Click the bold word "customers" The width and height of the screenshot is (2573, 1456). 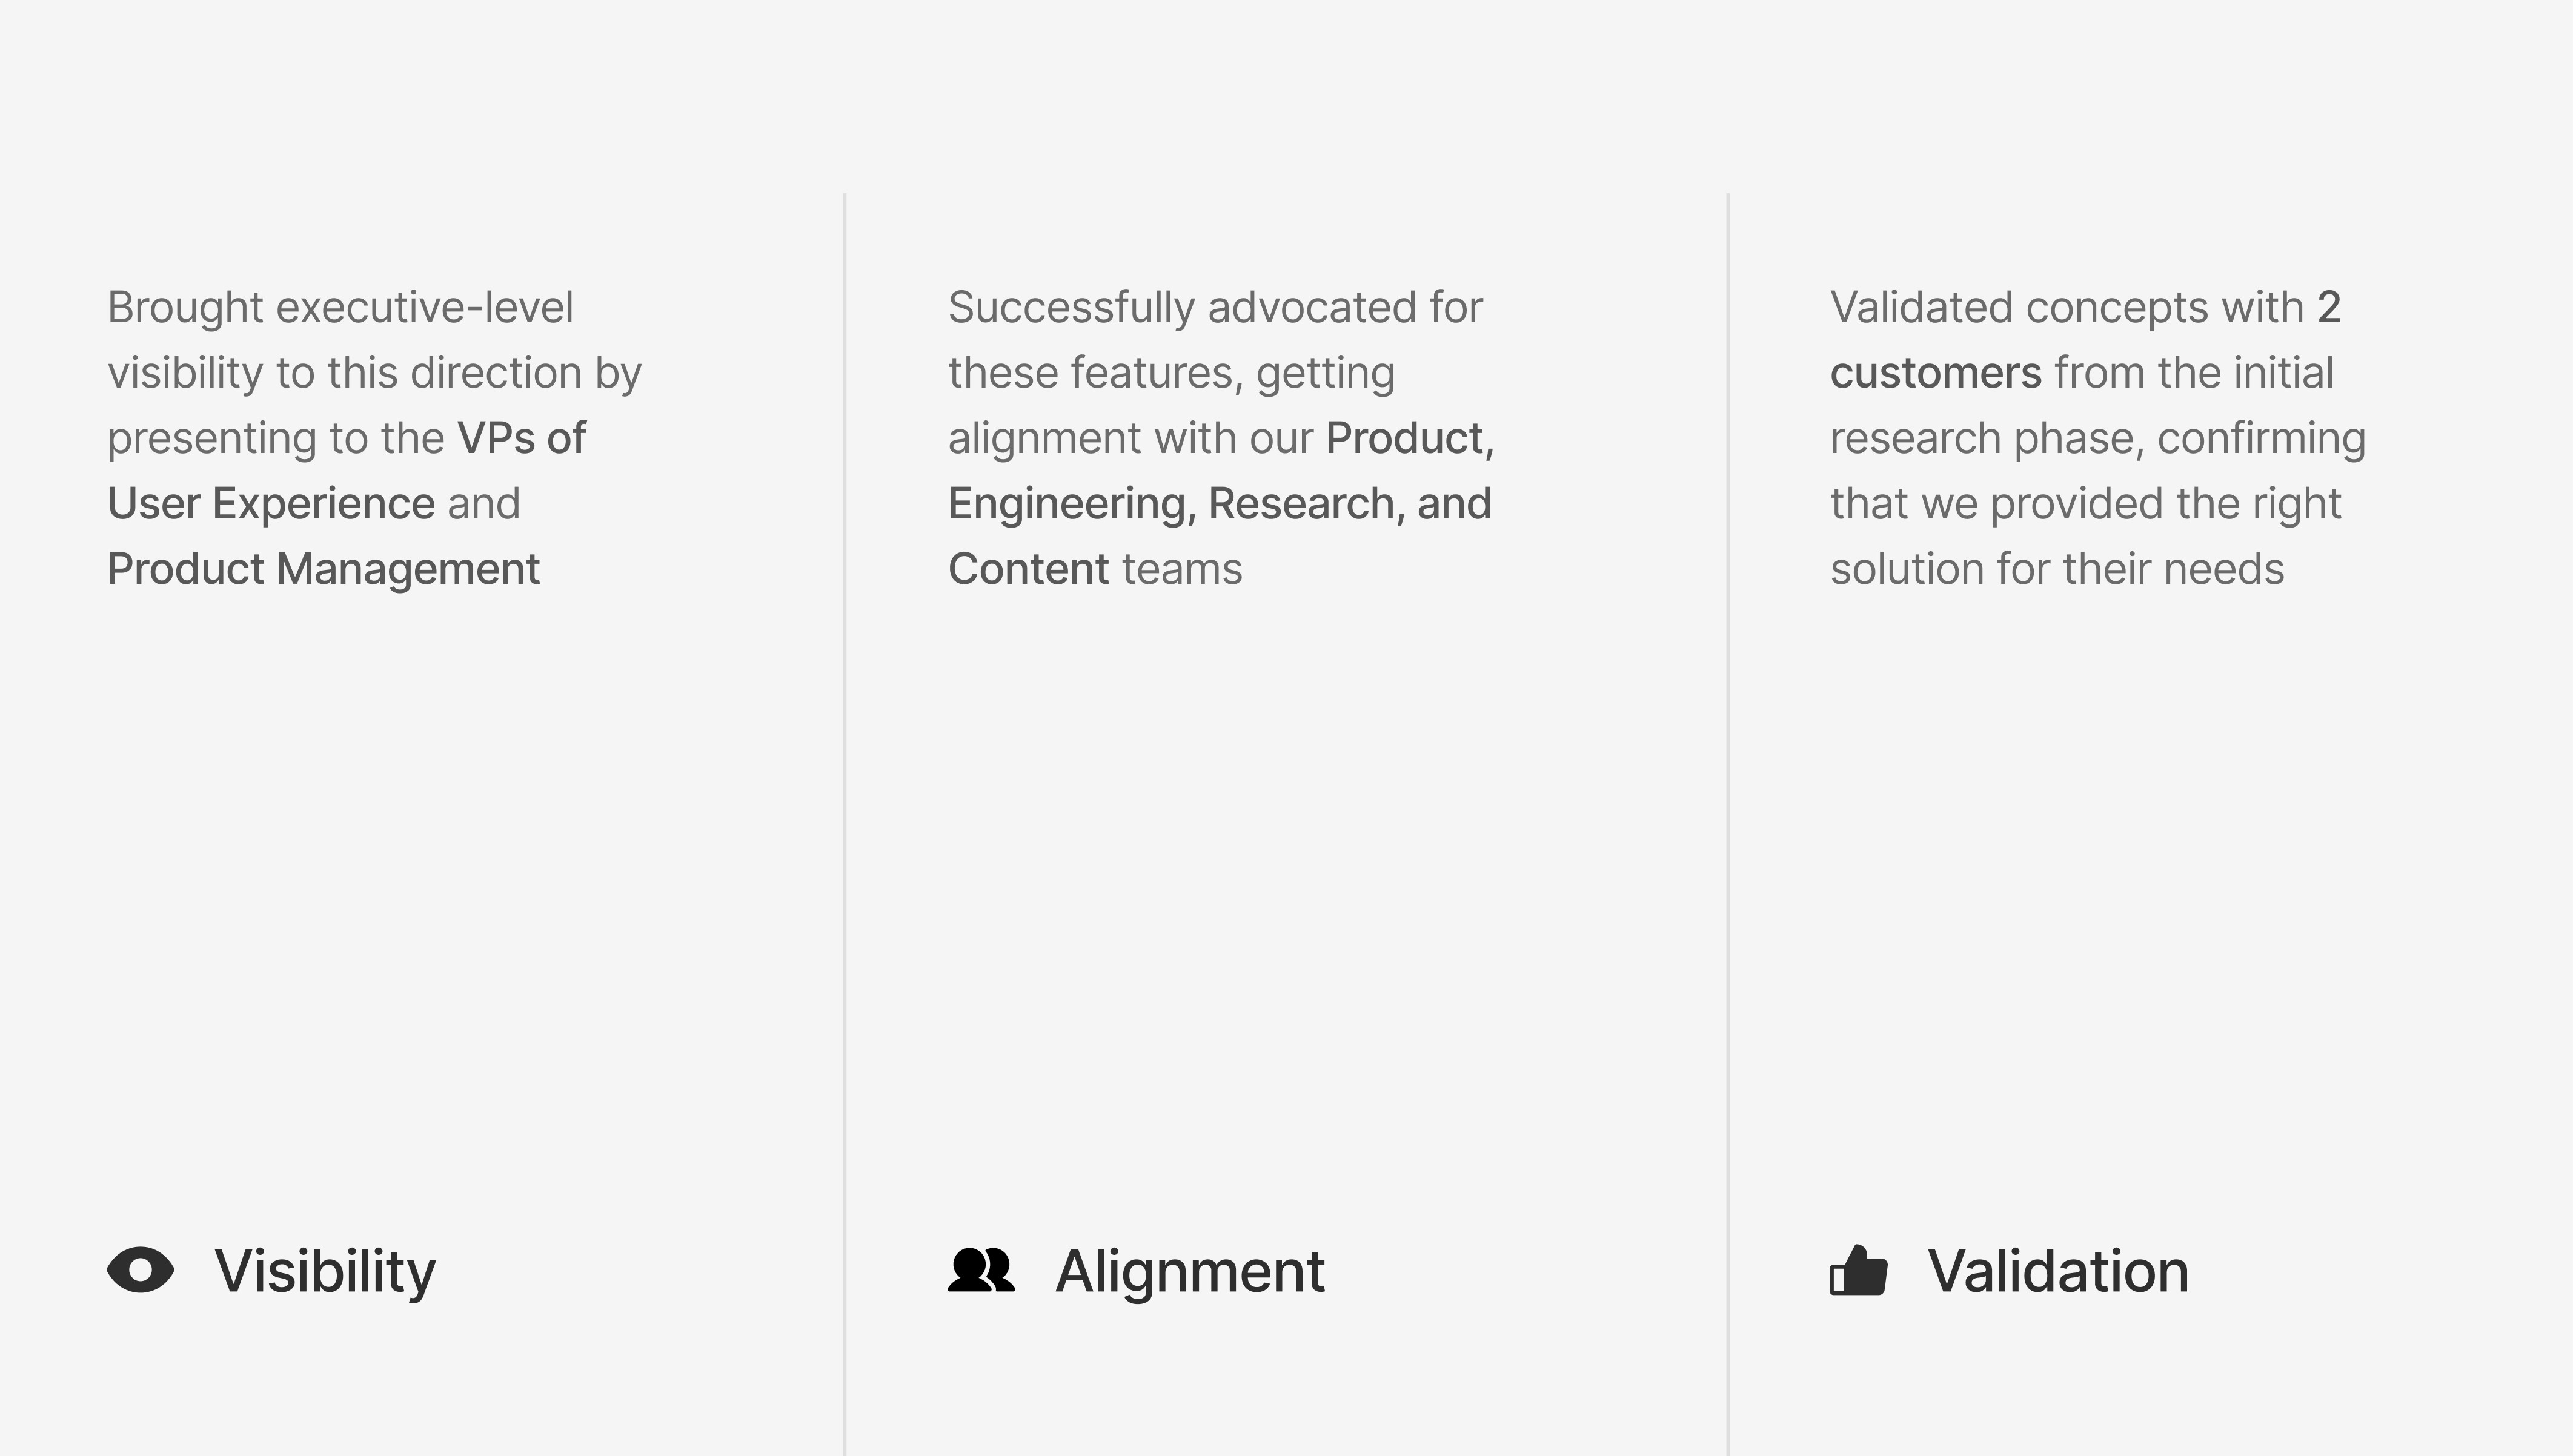point(1936,373)
